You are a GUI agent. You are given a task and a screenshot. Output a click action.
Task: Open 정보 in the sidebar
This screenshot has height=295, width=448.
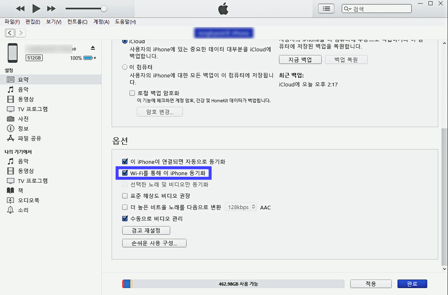[x=51, y=128]
